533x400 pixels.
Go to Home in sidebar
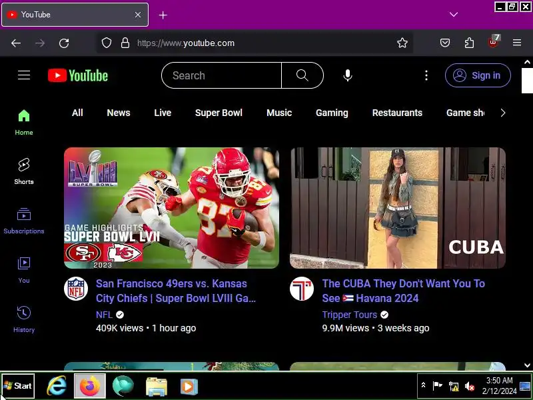24,123
